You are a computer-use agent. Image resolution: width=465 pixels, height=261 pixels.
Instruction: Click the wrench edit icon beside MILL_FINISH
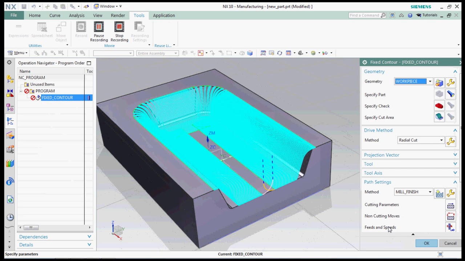[450, 193]
